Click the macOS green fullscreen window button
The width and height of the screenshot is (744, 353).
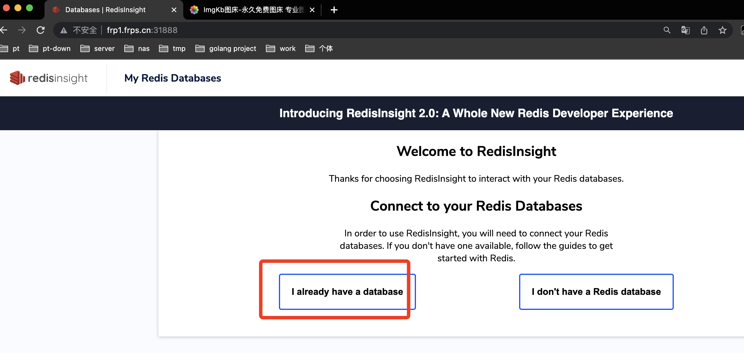[29, 8]
